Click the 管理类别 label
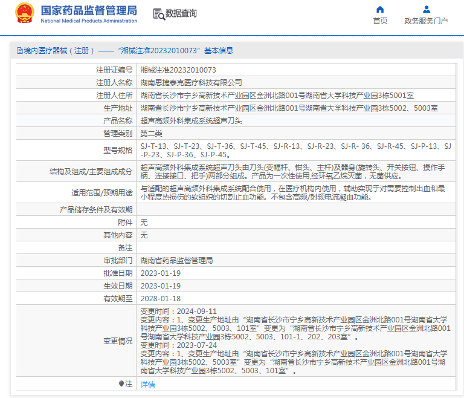Screen dimensions: 464x398 118,134
